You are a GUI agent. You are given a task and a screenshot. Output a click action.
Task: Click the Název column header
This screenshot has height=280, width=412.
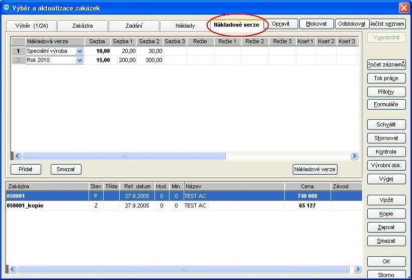coord(234,186)
